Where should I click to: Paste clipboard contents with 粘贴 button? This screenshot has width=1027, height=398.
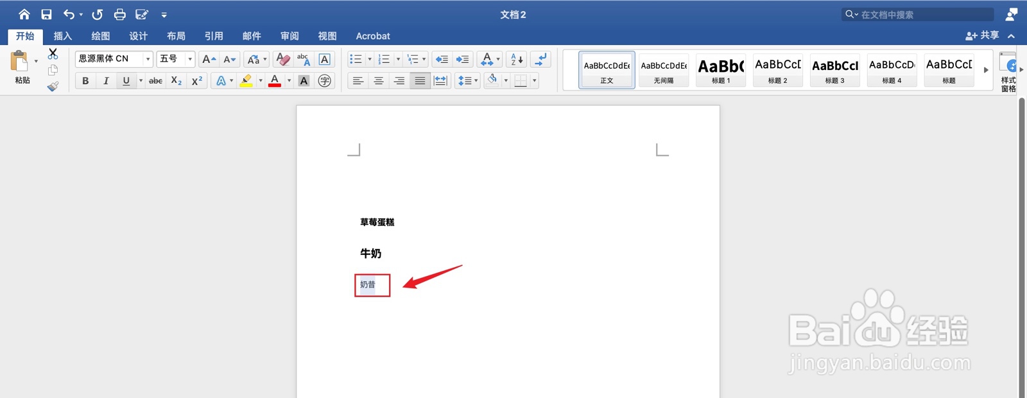22,68
